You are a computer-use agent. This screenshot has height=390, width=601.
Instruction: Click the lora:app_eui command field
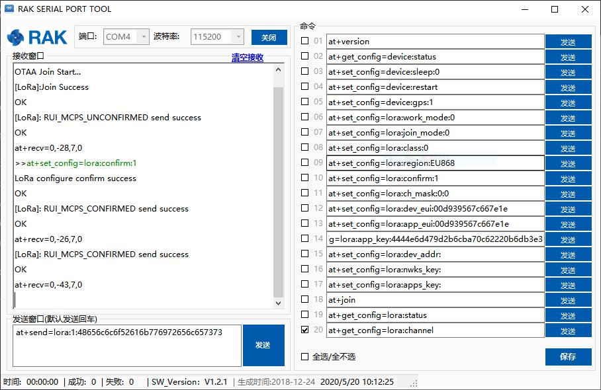tap(436, 224)
